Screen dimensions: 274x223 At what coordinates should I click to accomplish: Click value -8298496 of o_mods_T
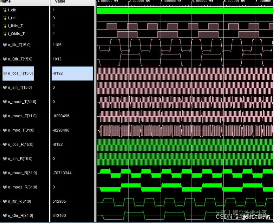tap(61, 116)
